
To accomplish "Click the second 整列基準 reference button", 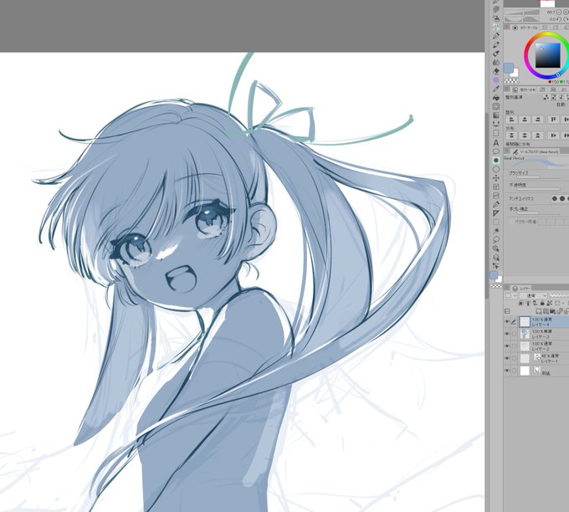I will click(554, 97).
